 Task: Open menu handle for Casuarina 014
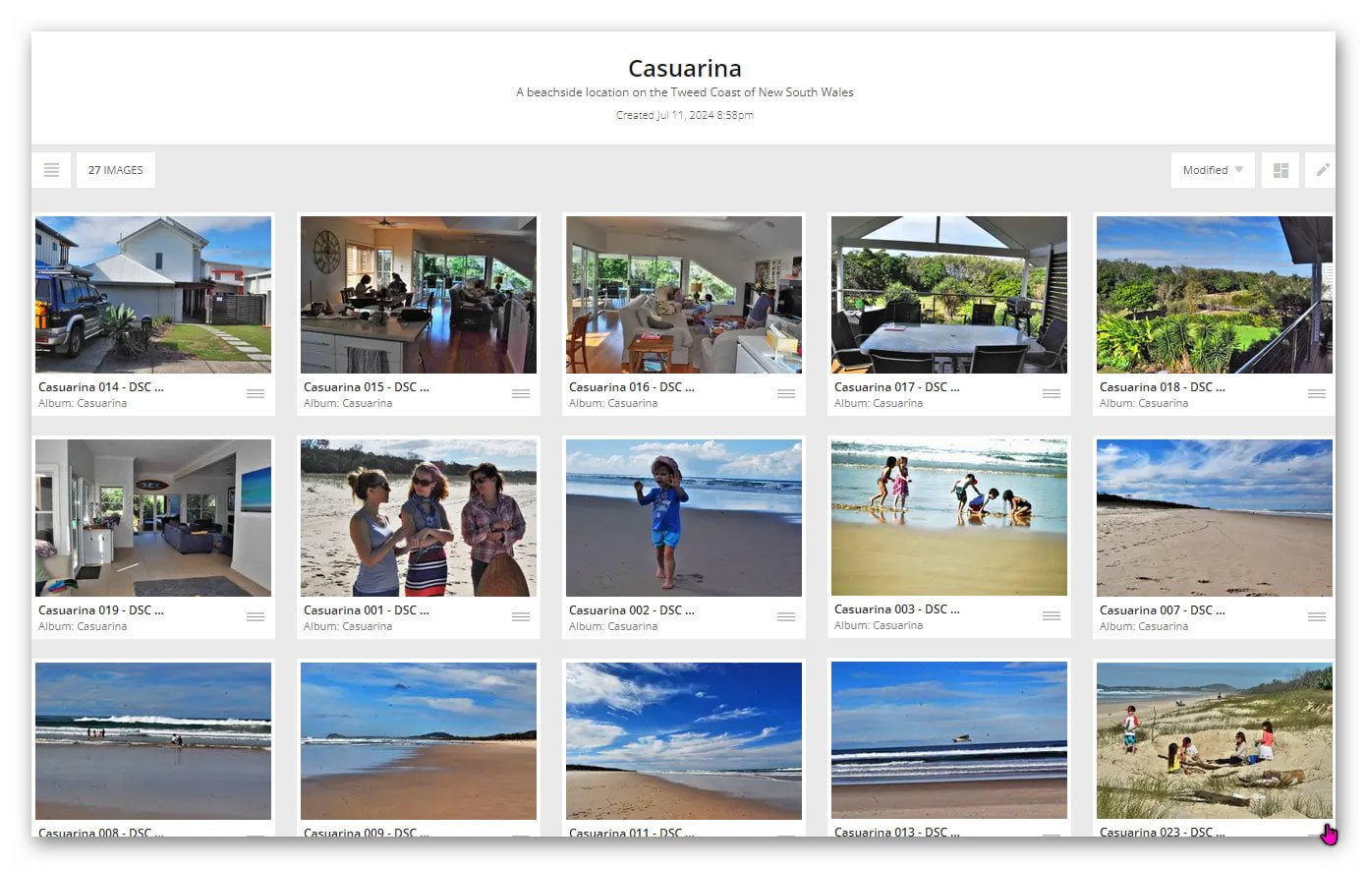click(x=256, y=393)
